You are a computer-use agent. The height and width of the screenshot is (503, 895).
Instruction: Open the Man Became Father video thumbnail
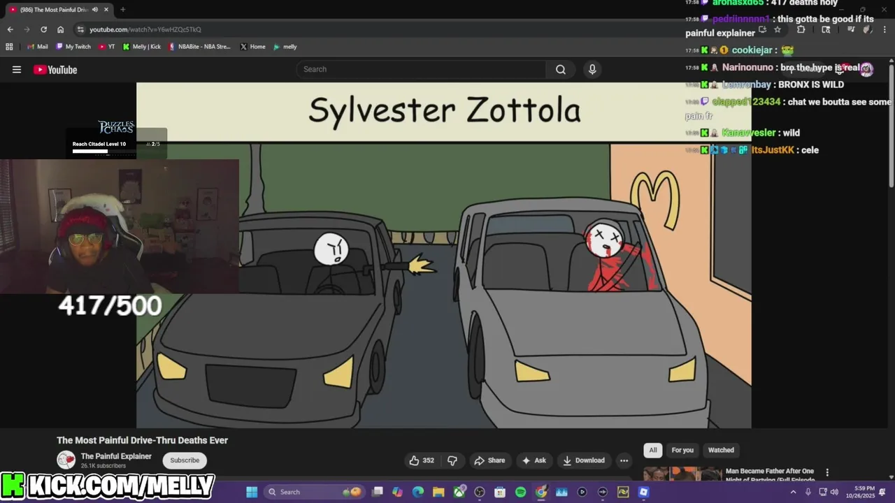(x=682, y=474)
